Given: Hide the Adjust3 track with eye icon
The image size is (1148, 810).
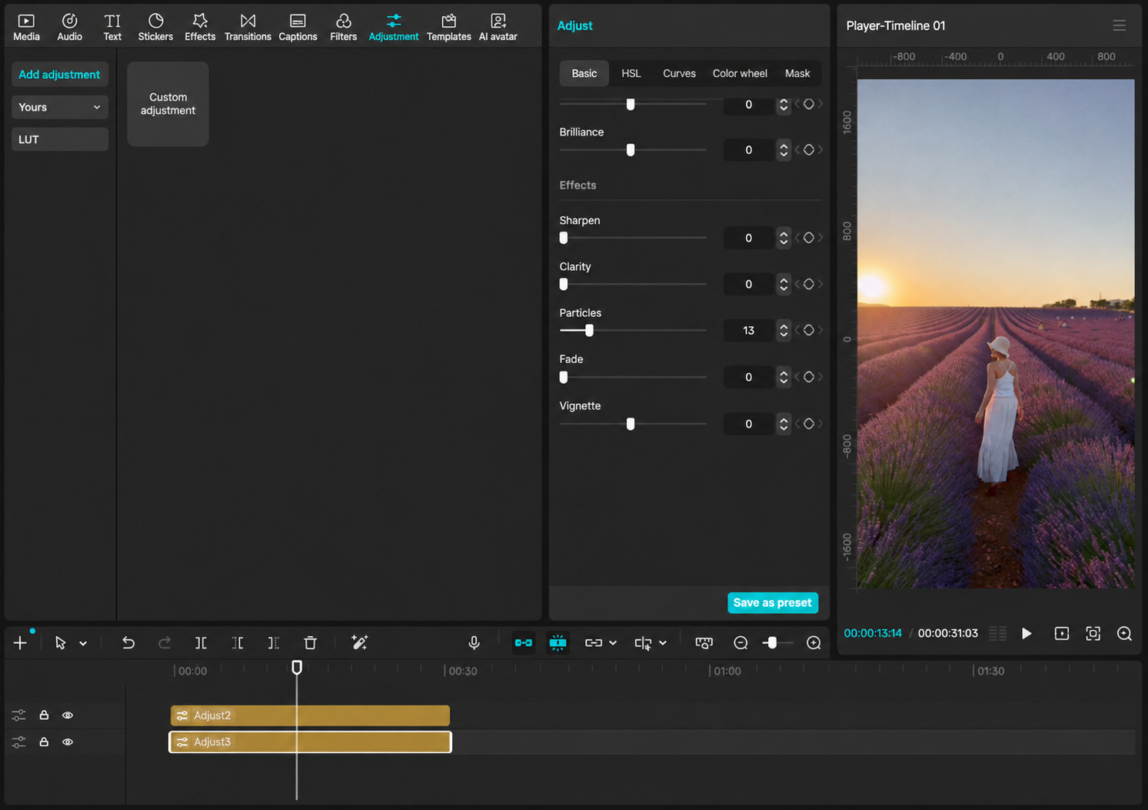Looking at the screenshot, I should tap(68, 742).
